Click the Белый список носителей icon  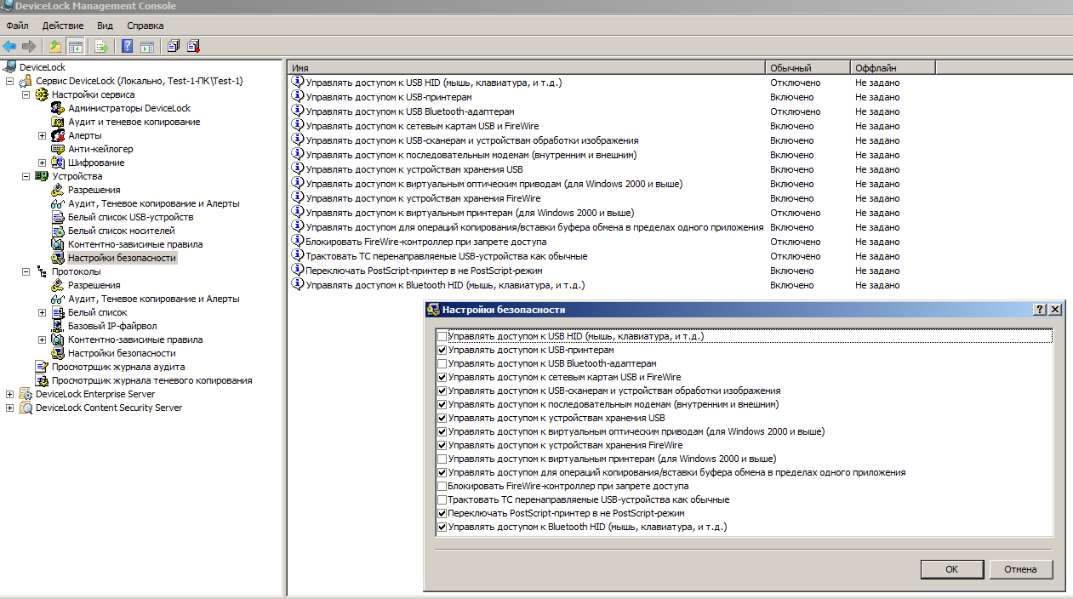[x=58, y=231]
